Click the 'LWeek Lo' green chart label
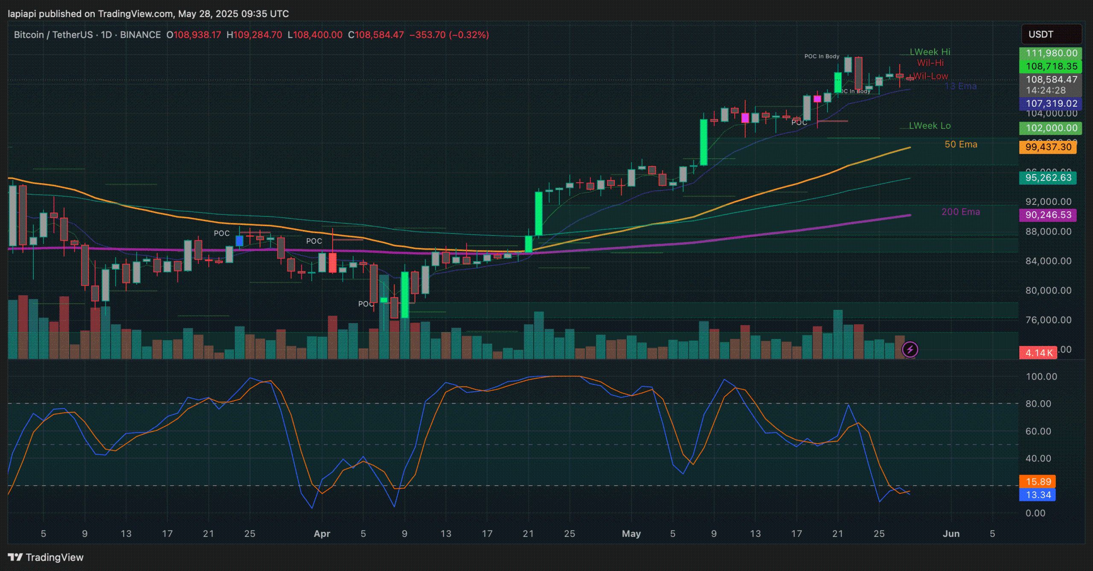This screenshot has height=571, width=1093. tap(929, 126)
